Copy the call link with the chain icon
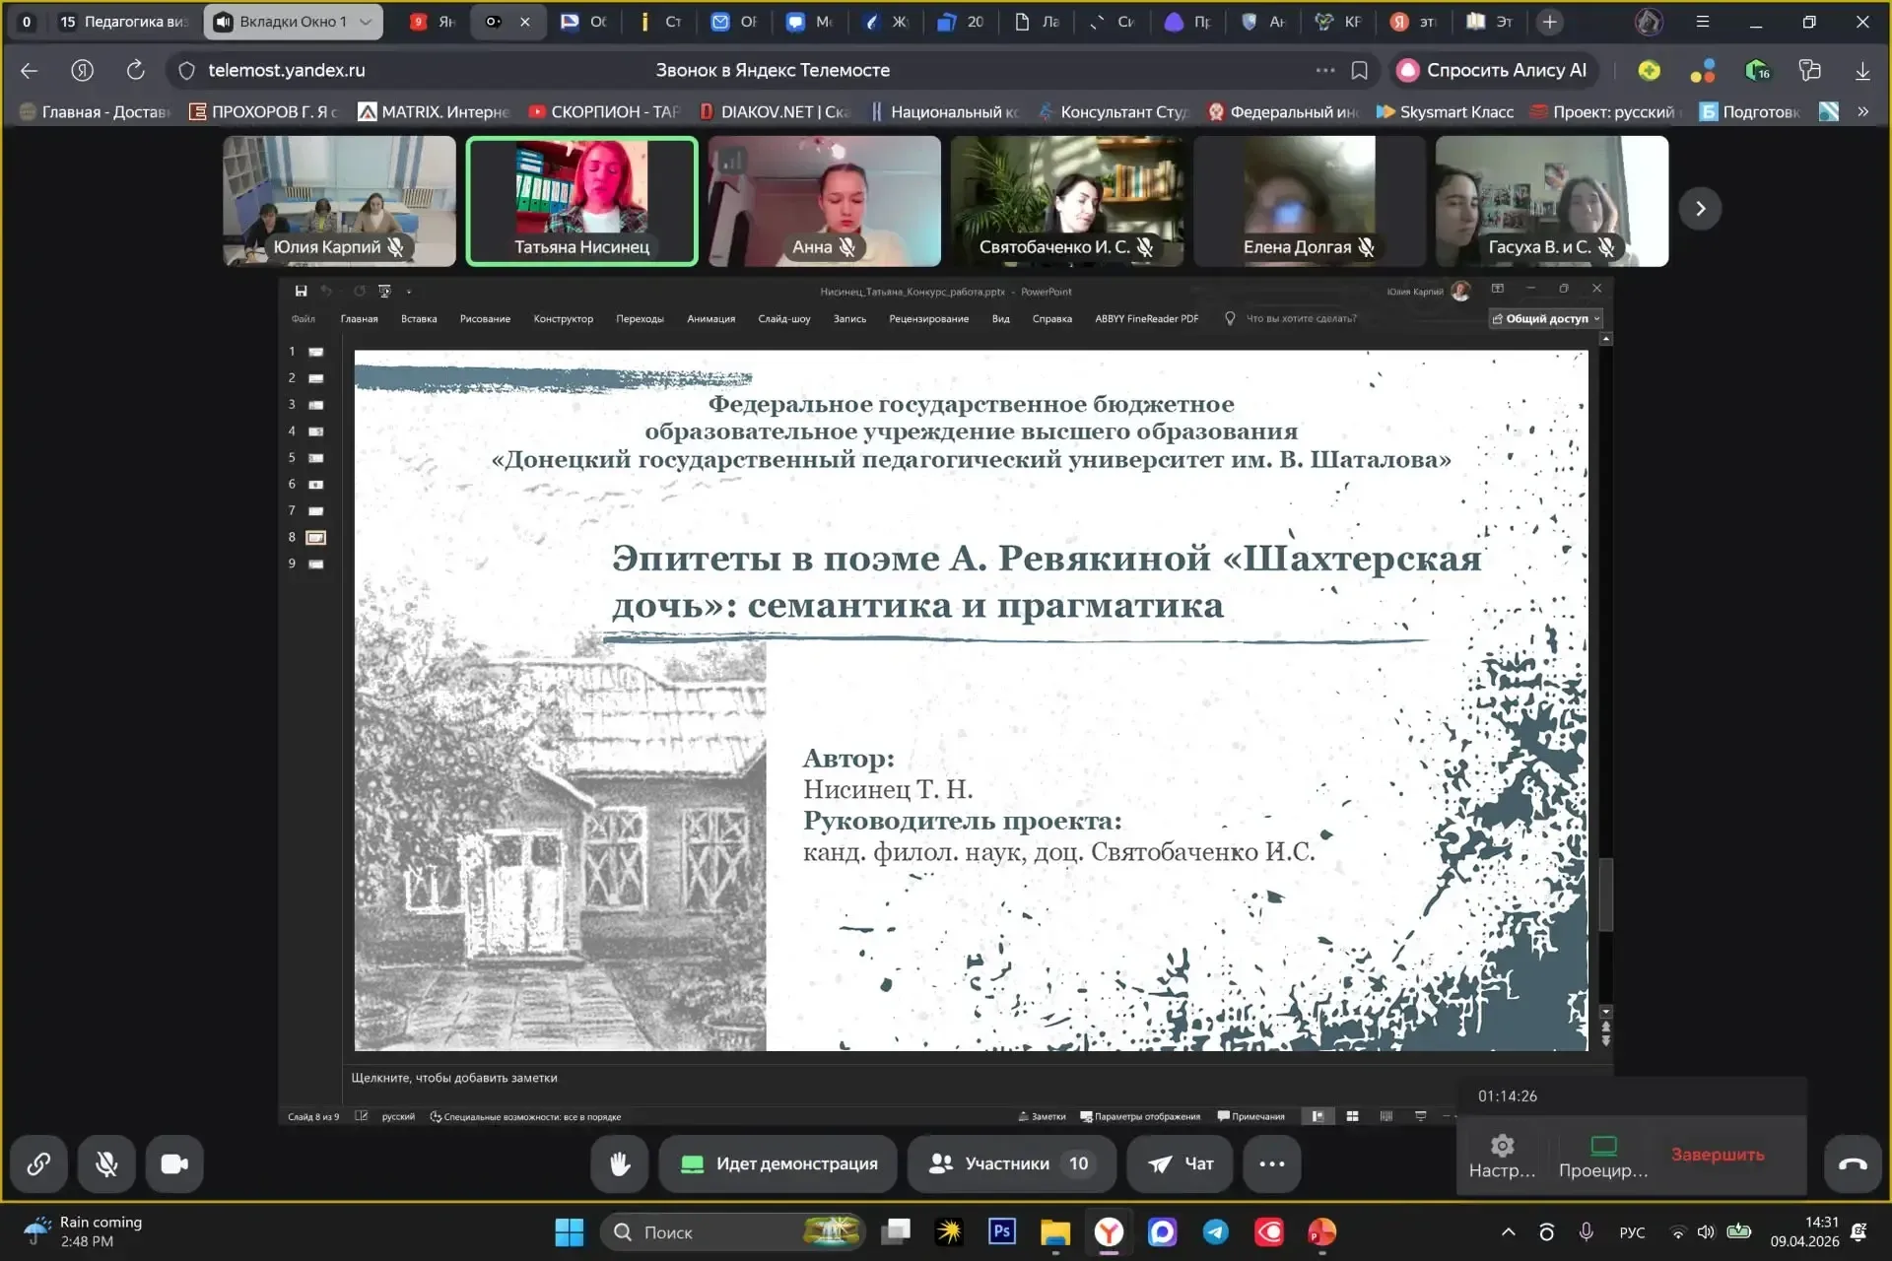This screenshot has width=1892, height=1261. click(38, 1163)
